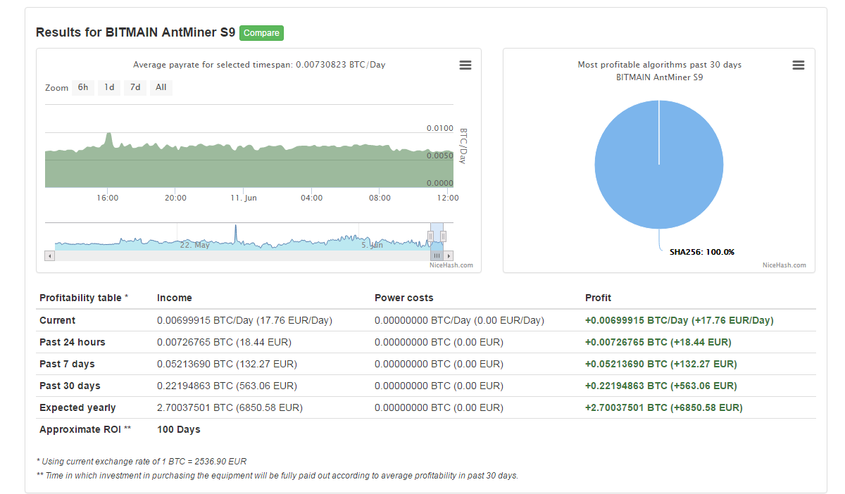Open the pie chart hamburger menu icon
This screenshot has height=494, width=845.
pyautogui.click(x=798, y=65)
